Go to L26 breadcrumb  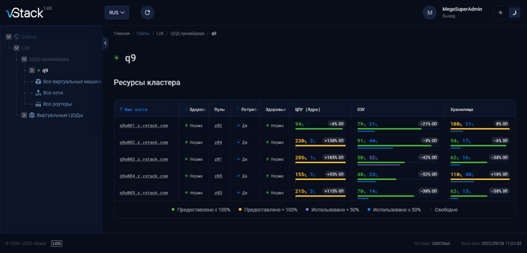[x=160, y=34]
